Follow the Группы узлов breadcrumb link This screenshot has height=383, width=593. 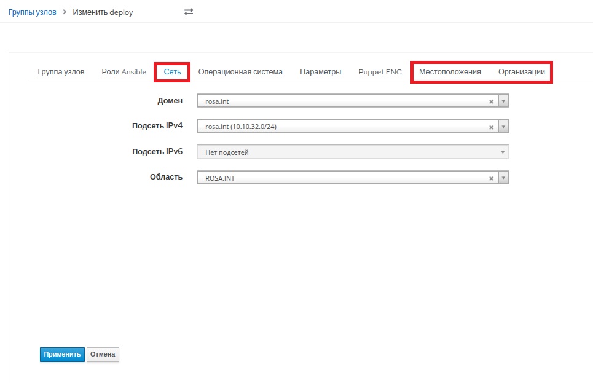[x=32, y=12]
